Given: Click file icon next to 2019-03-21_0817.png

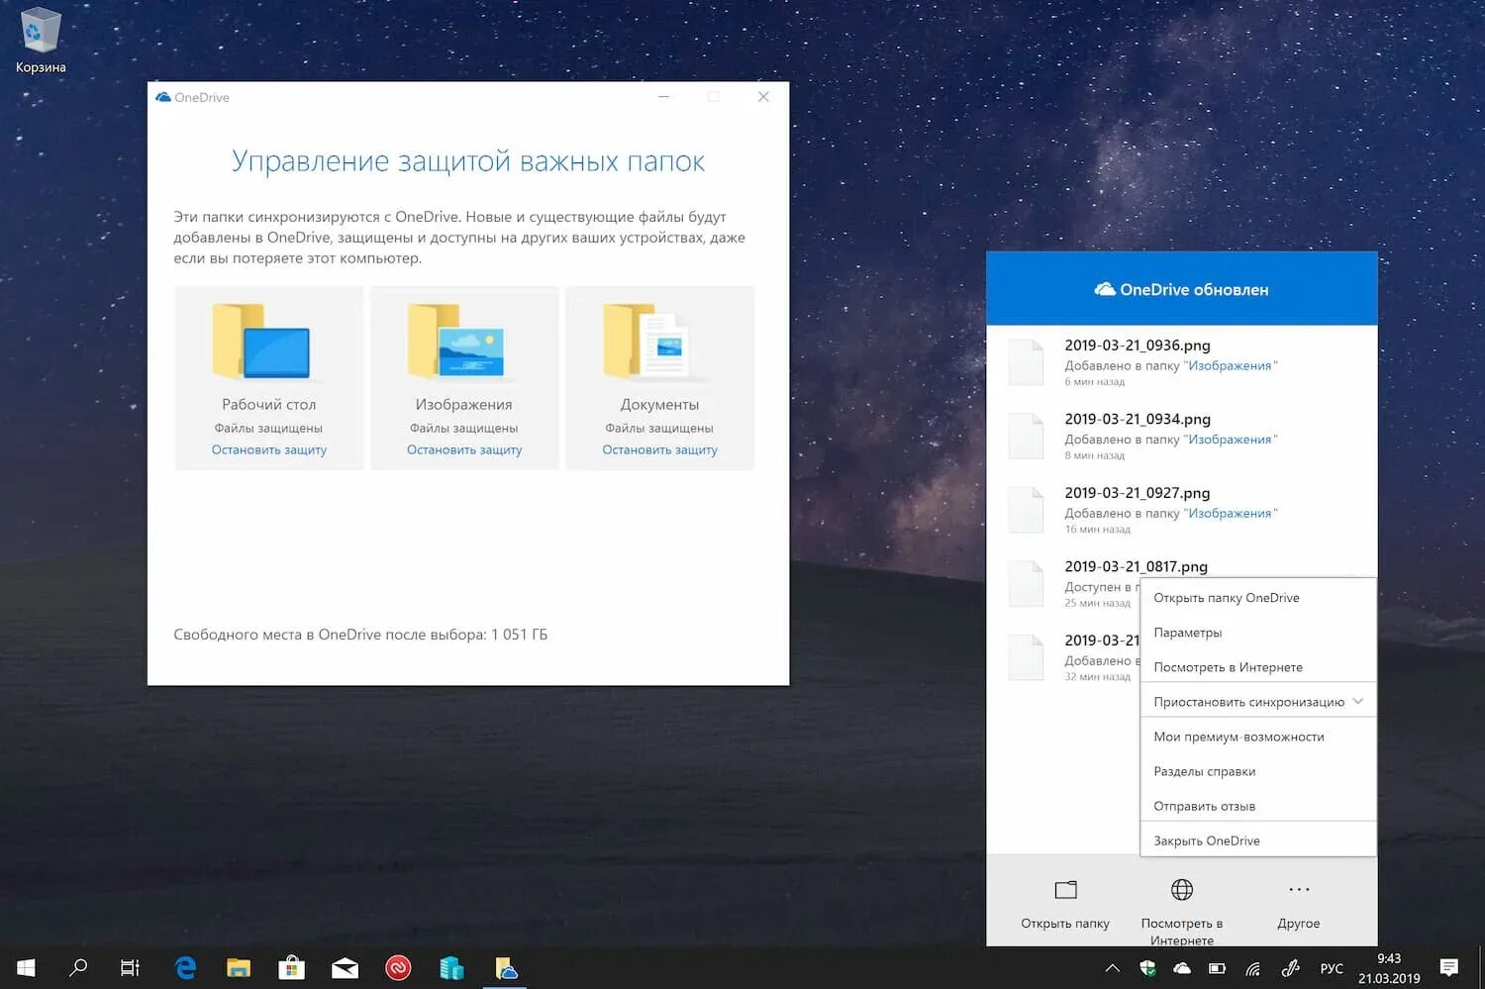Looking at the screenshot, I should (1026, 583).
